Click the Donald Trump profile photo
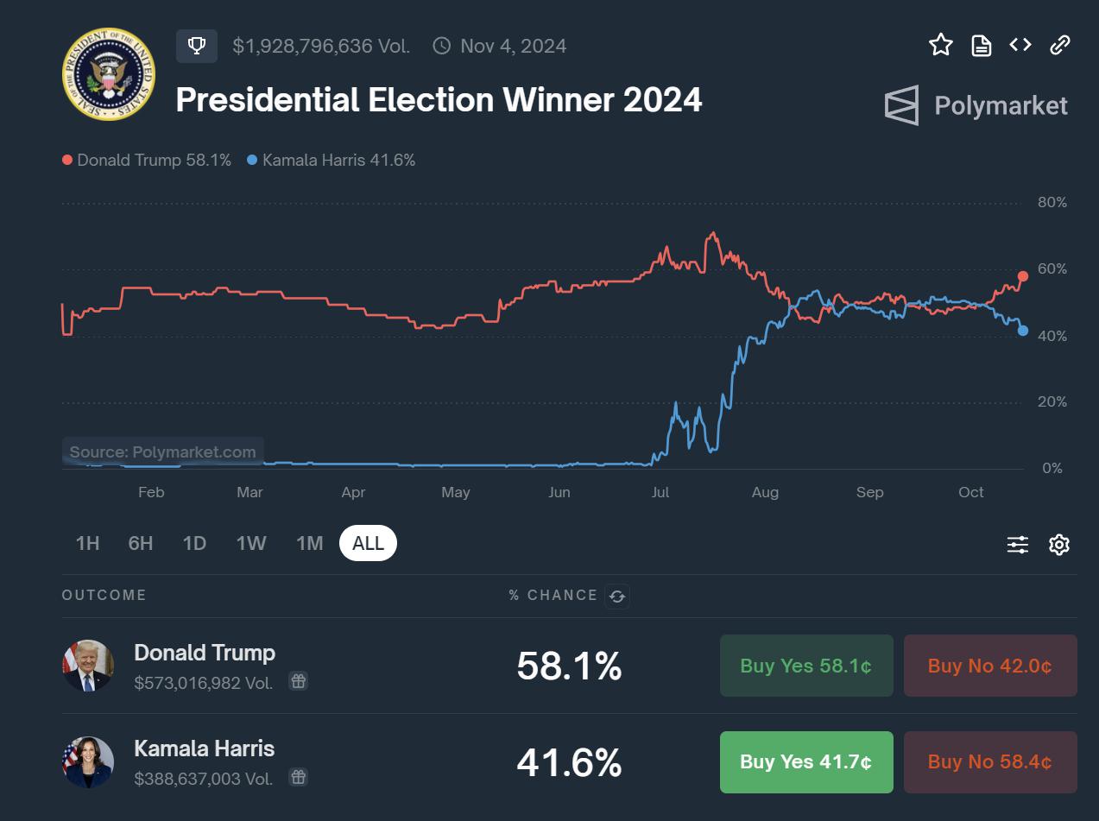The image size is (1099, 821). (x=88, y=666)
